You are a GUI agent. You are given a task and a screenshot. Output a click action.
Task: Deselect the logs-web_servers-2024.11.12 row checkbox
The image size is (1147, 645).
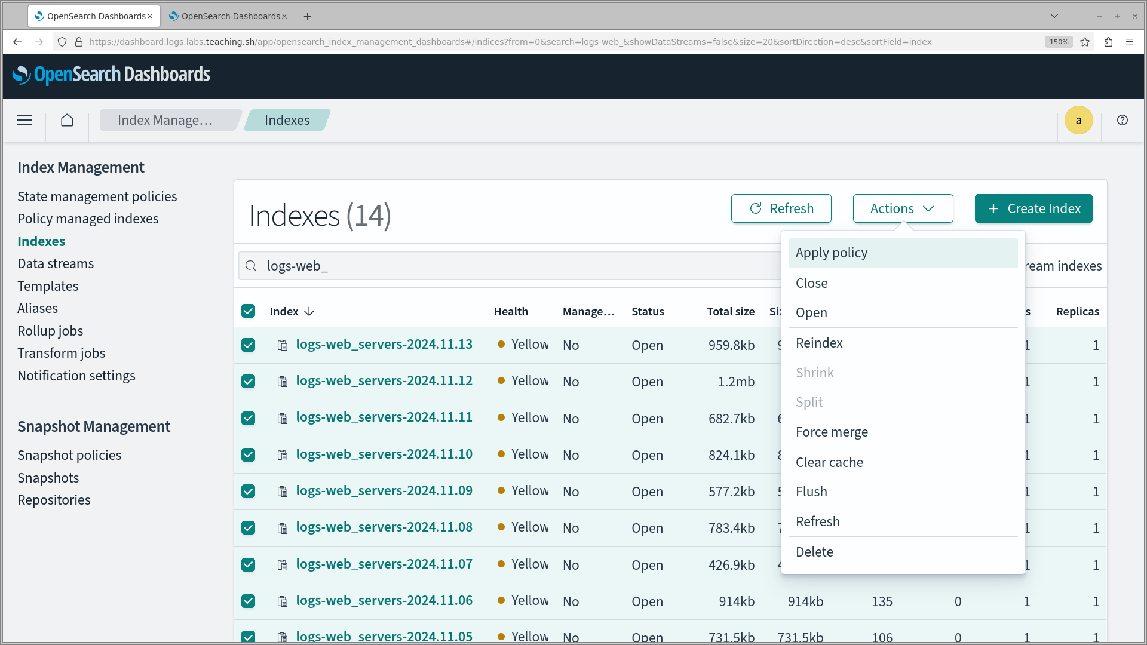[x=249, y=382]
